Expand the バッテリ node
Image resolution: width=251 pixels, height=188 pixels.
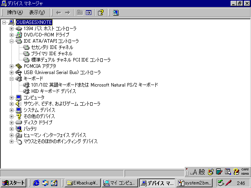point(11,129)
